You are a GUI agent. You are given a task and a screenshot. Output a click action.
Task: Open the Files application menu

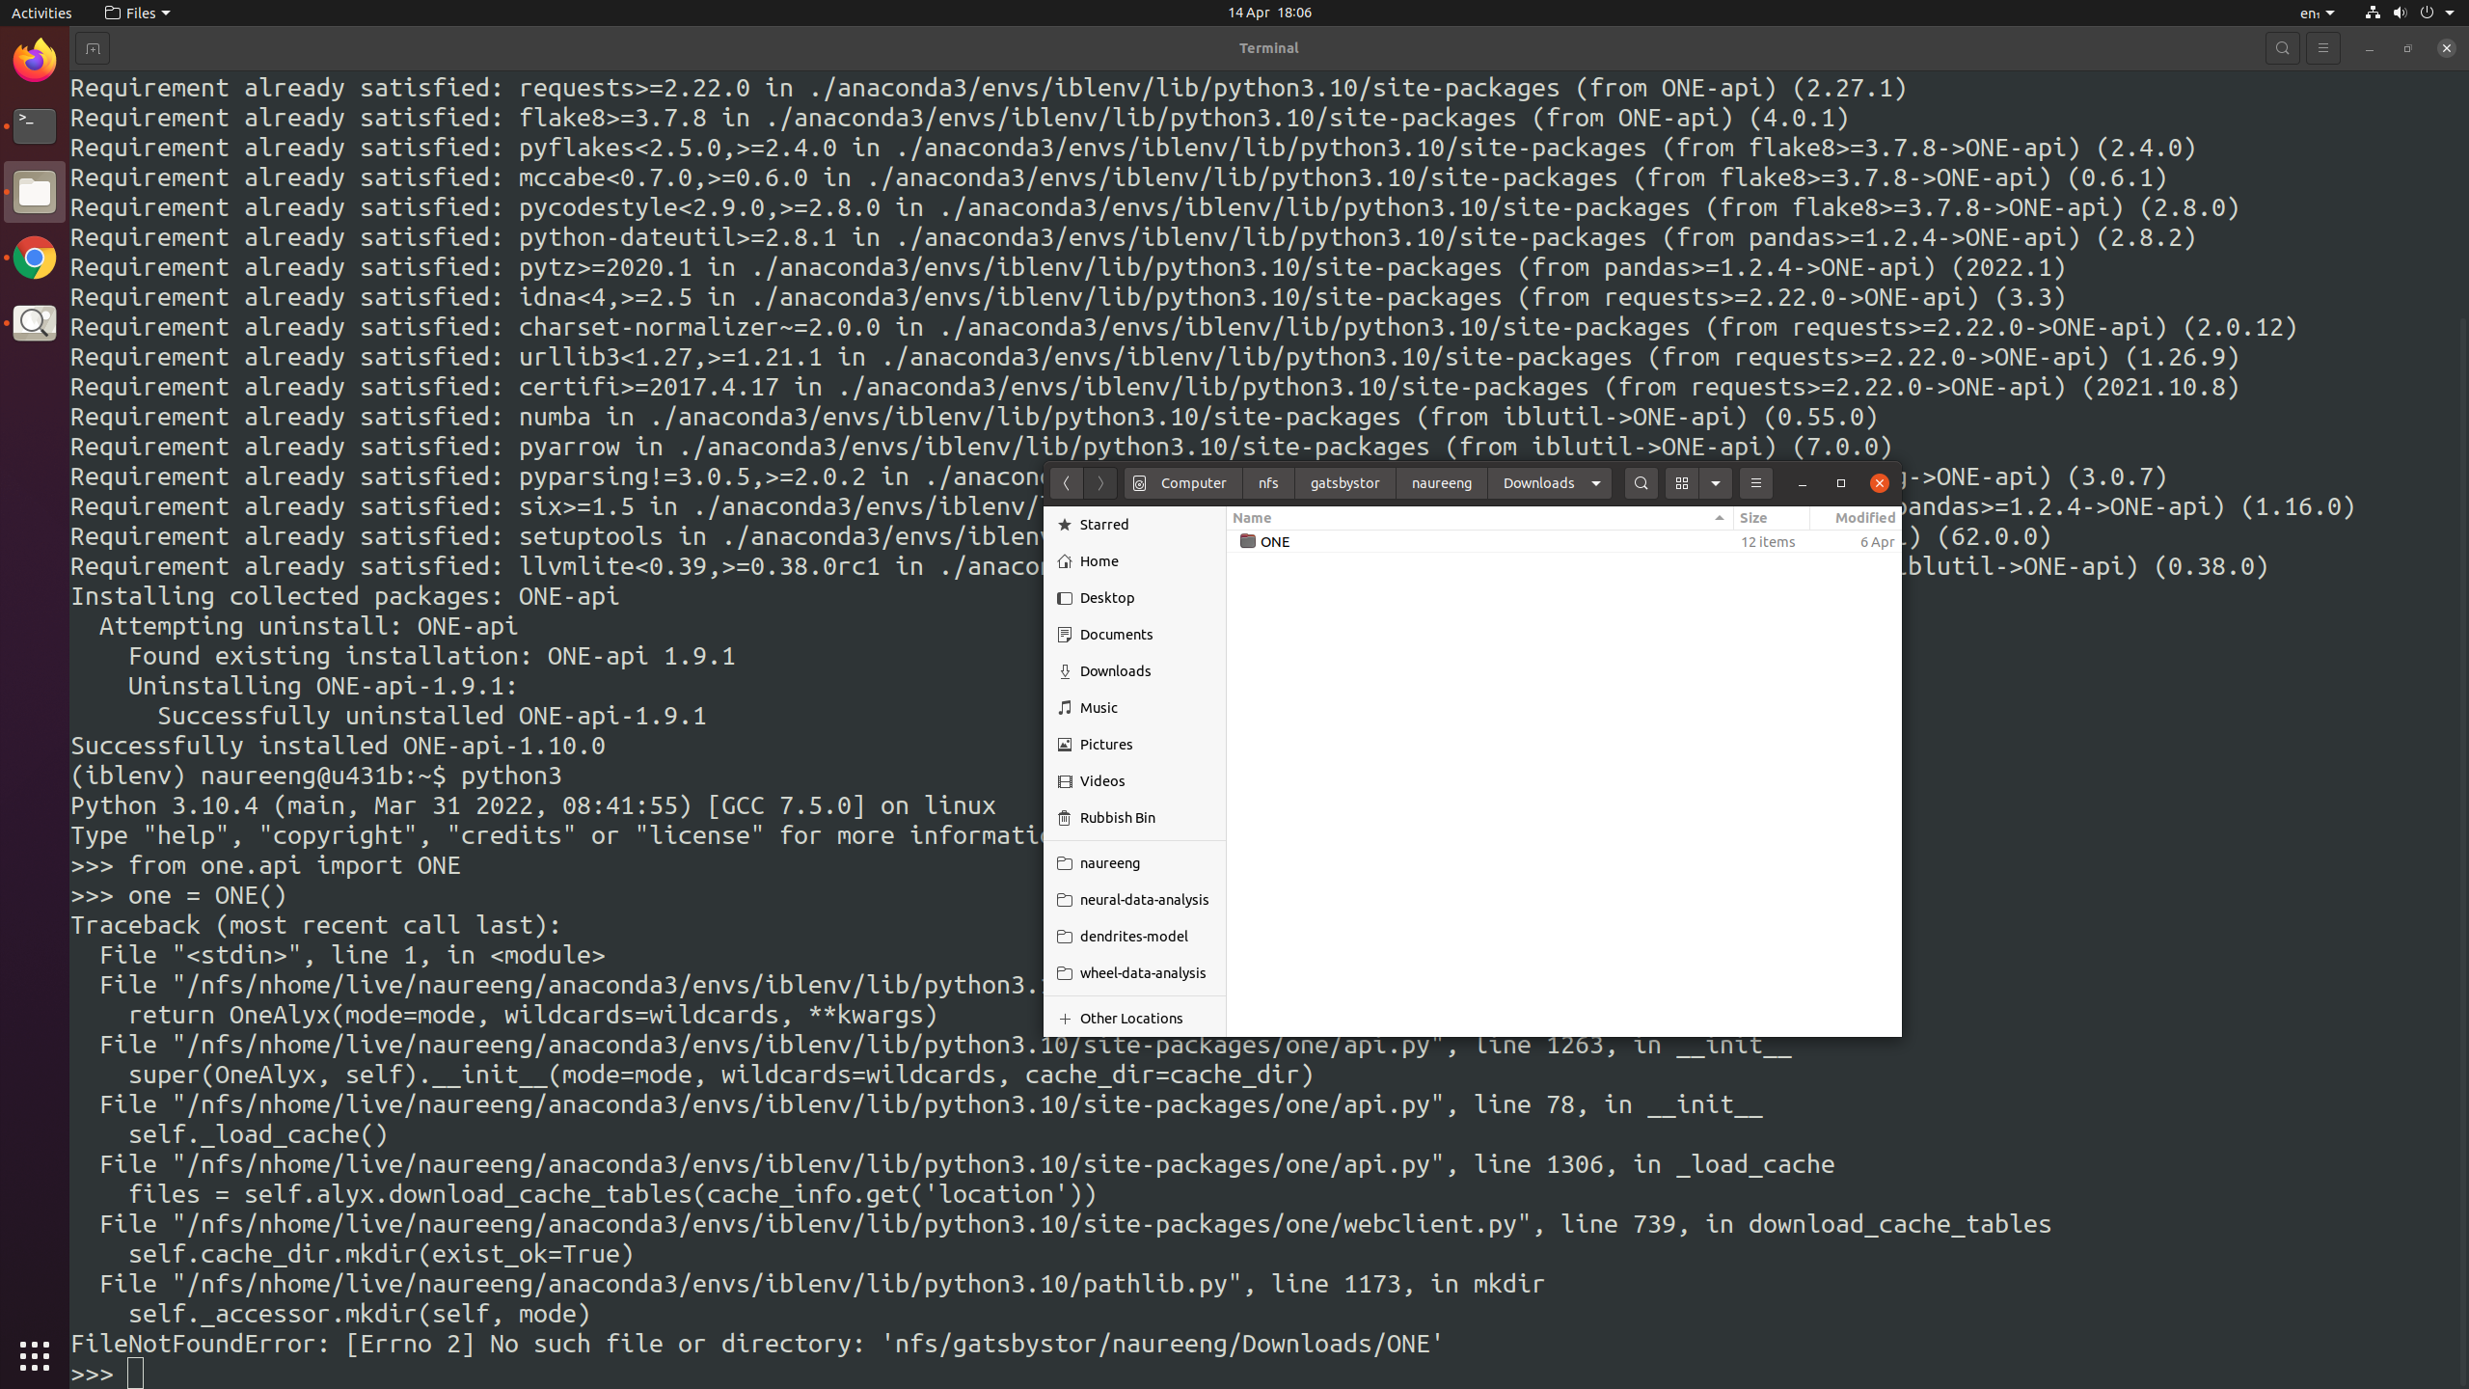136,13
